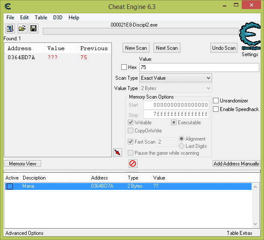Click red arrow to add address to list
Image resolution: width=264 pixels, height=240 pixels.
click(x=117, y=152)
